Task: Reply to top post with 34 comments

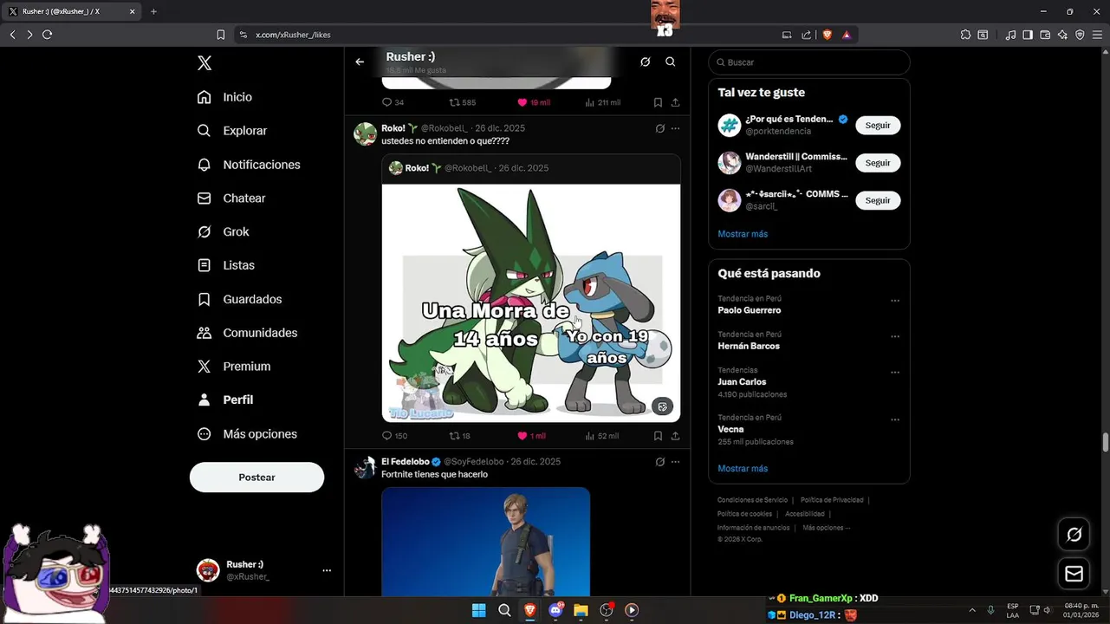Action: tap(393, 102)
